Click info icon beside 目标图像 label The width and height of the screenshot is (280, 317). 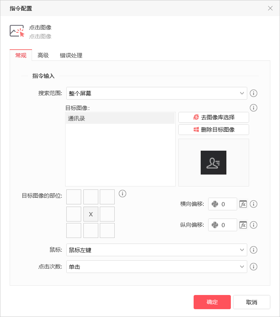pyautogui.click(x=253, y=108)
